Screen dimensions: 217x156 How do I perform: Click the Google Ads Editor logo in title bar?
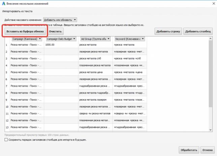[3, 3]
